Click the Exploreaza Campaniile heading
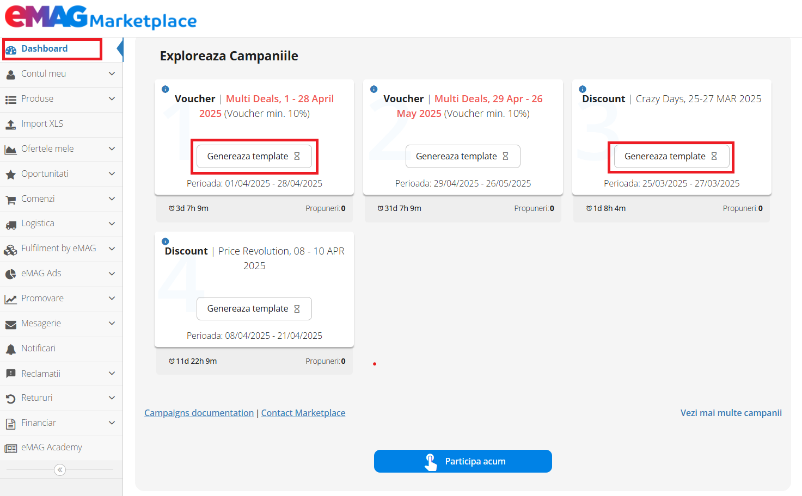Image resolution: width=802 pixels, height=496 pixels. (x=229, y=56)
